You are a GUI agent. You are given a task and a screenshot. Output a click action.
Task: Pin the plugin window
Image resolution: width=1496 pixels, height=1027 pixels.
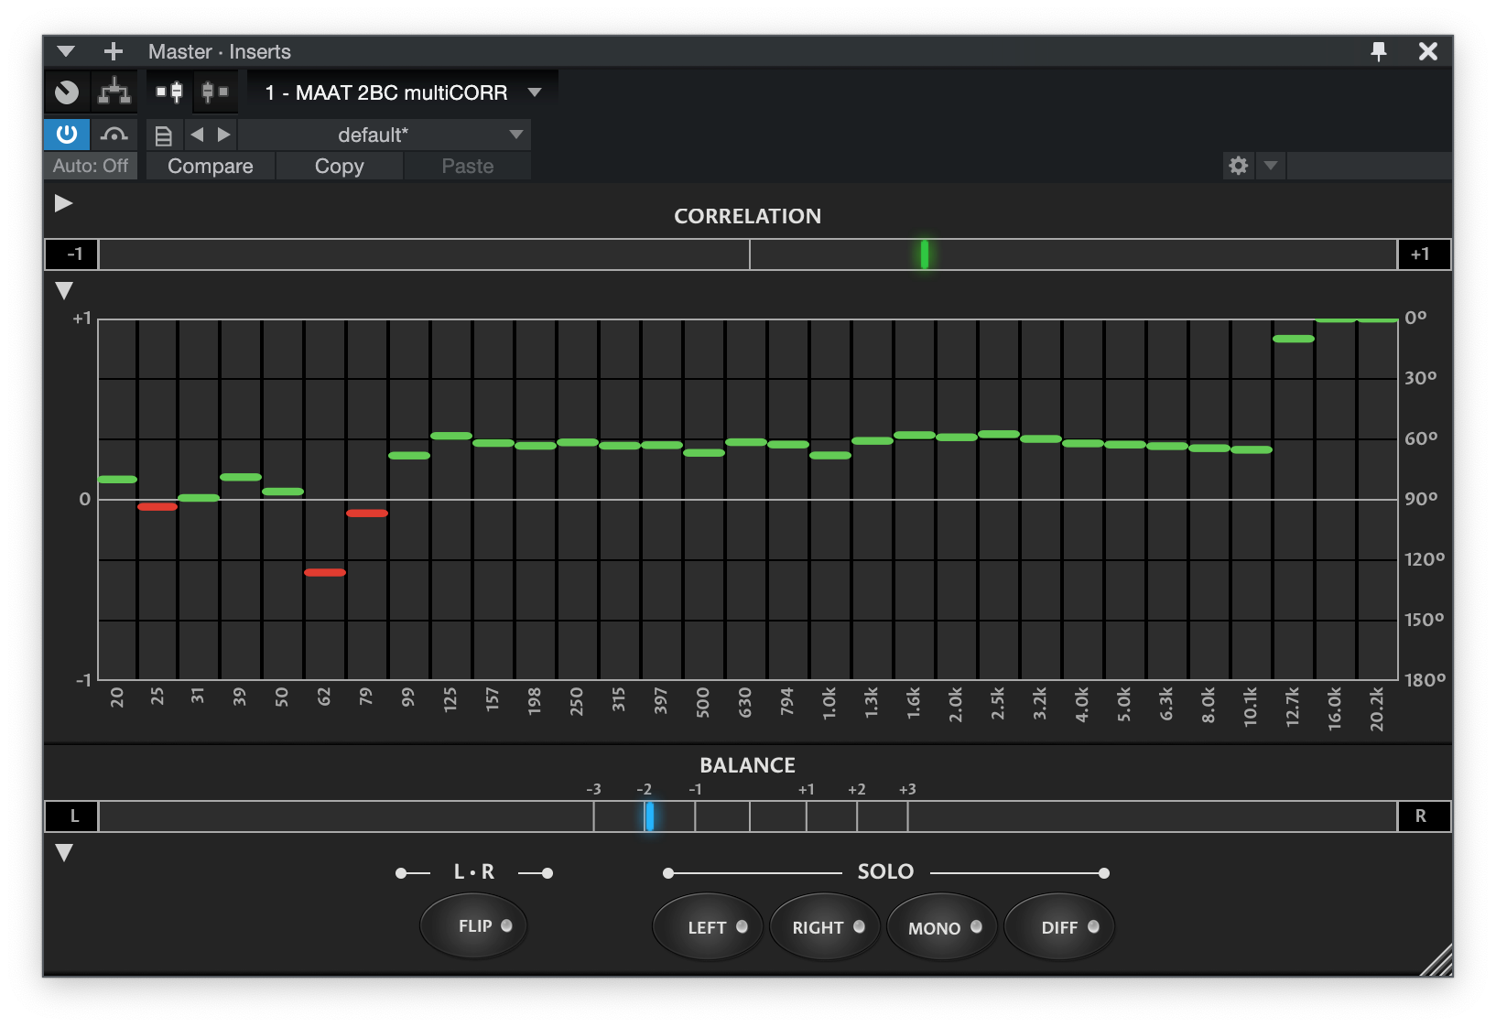(1378, 51)
